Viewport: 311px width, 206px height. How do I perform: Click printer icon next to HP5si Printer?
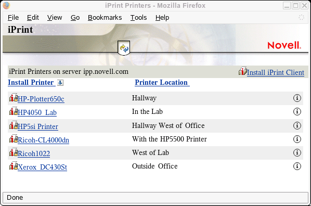(x=14, y=125)
